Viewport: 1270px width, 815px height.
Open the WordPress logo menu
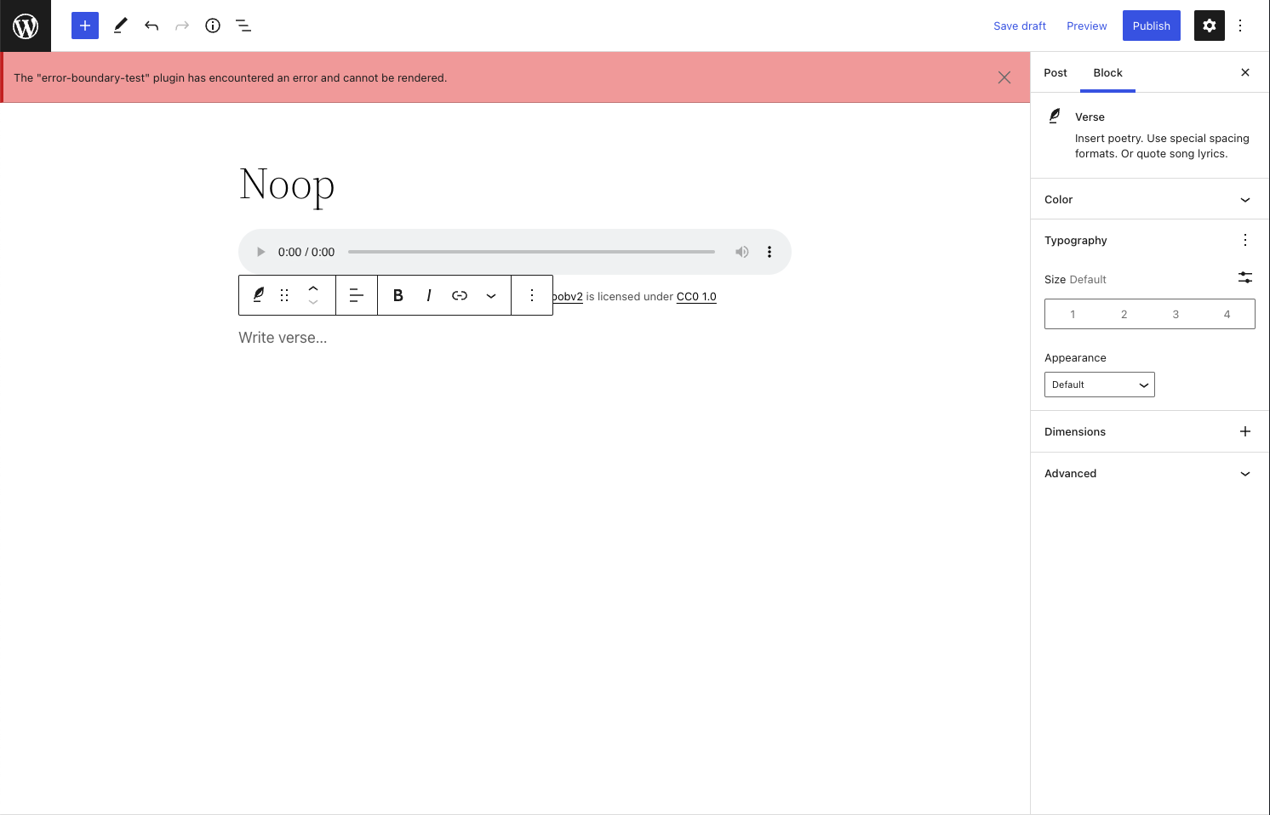pos(26,26)
